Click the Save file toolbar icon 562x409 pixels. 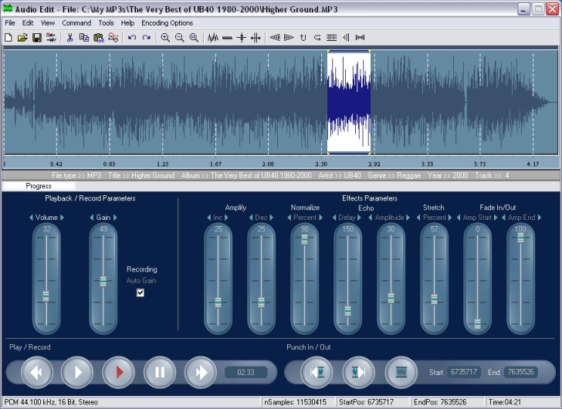[36, 37]
